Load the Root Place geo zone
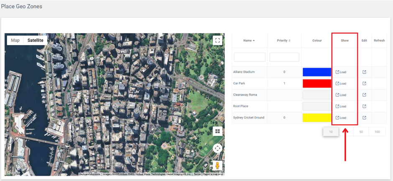Screen dimensions: 393x181 click(x=341, y=106)
